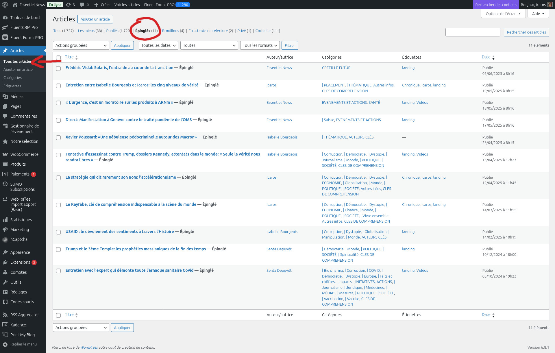555x353 pixels.
Task: Open the bottom Actions groupées dropdown
Action: pyautogui.click(x=81, y=328)
